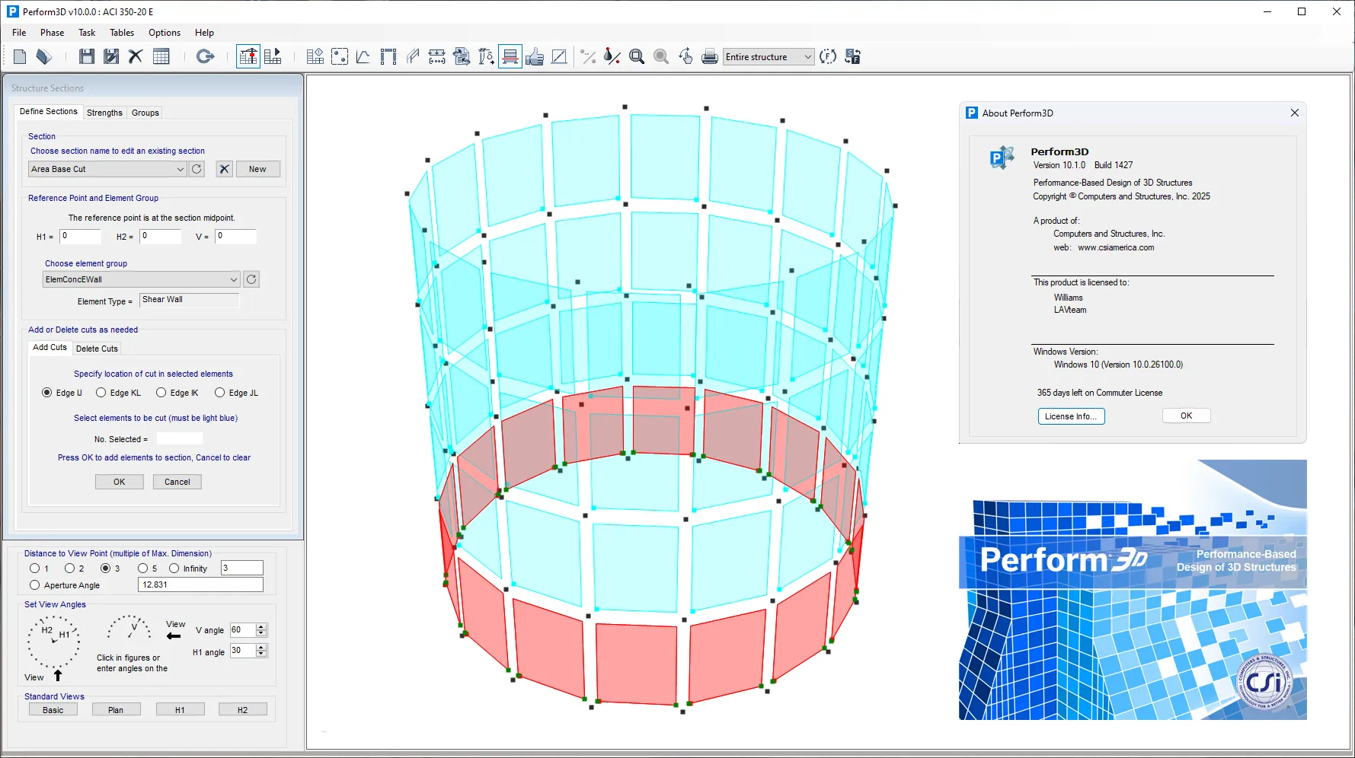Click OK in About Perform3D dialog
Screen dimensions: 1355x758
[1186, 416]
